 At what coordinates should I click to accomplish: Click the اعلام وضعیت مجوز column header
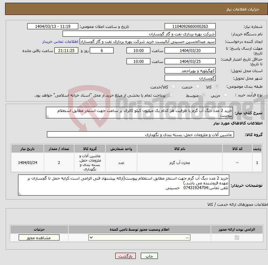coord(139,229)
